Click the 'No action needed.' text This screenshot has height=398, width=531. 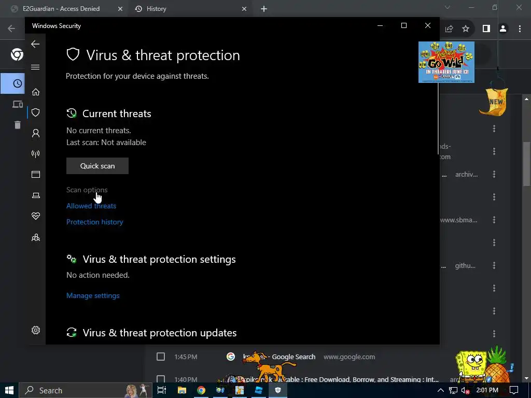[98, 275]
